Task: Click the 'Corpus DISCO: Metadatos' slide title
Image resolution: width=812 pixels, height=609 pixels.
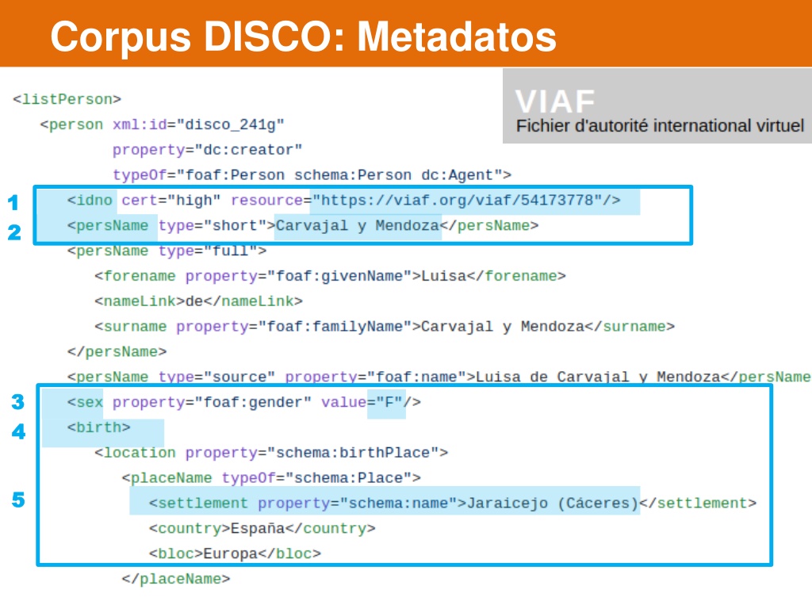Action: (x=304, y=36)
